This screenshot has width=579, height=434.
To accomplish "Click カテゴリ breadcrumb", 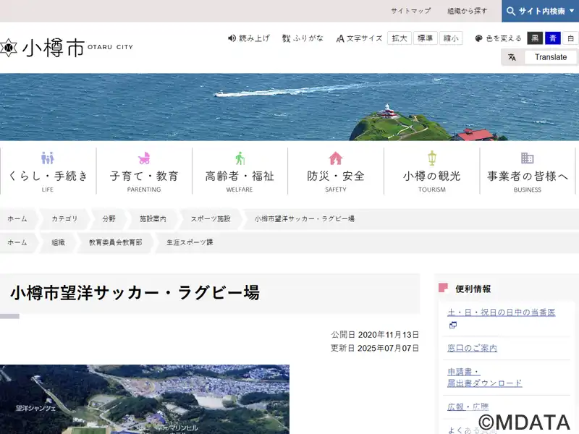I will coord(64,219).
